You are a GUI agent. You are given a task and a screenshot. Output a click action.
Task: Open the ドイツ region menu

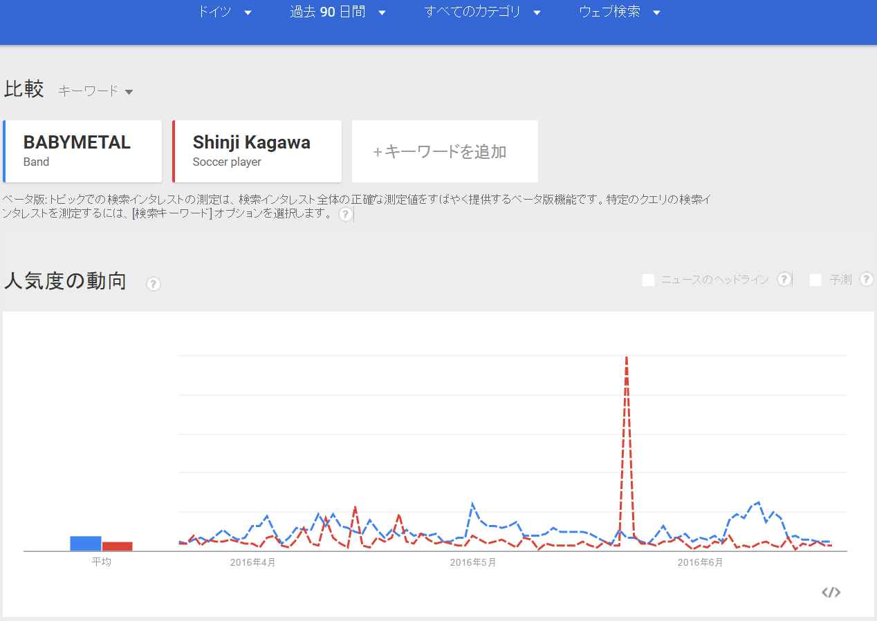[225, 12]
